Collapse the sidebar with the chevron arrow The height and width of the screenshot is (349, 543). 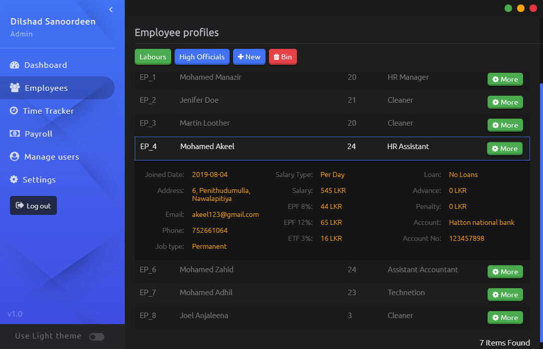pos(111,9)
